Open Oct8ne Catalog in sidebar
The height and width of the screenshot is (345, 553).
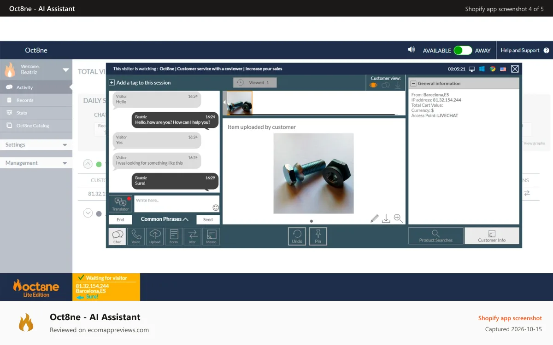point(36,126)
